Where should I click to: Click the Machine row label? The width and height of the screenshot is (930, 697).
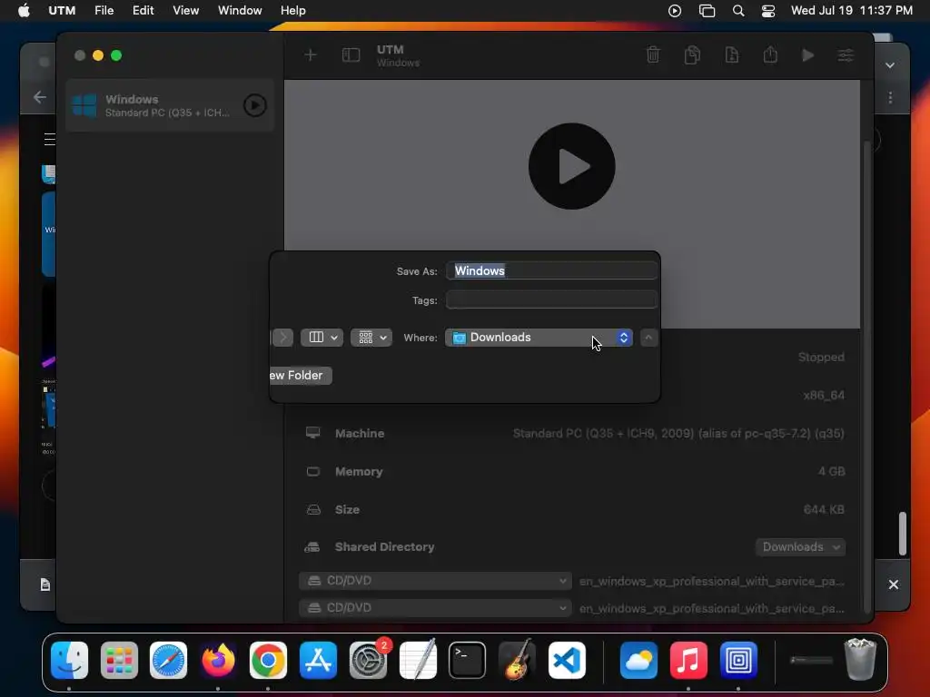click(x=360, y=433)
